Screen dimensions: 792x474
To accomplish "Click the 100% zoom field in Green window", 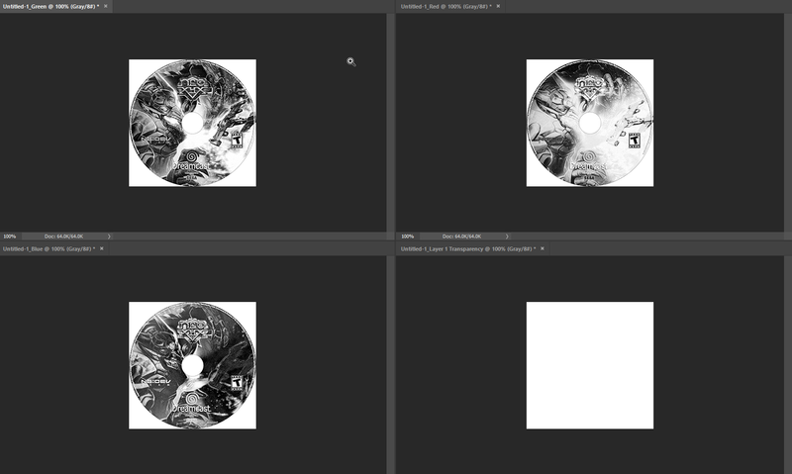I will tap(10, 237).
